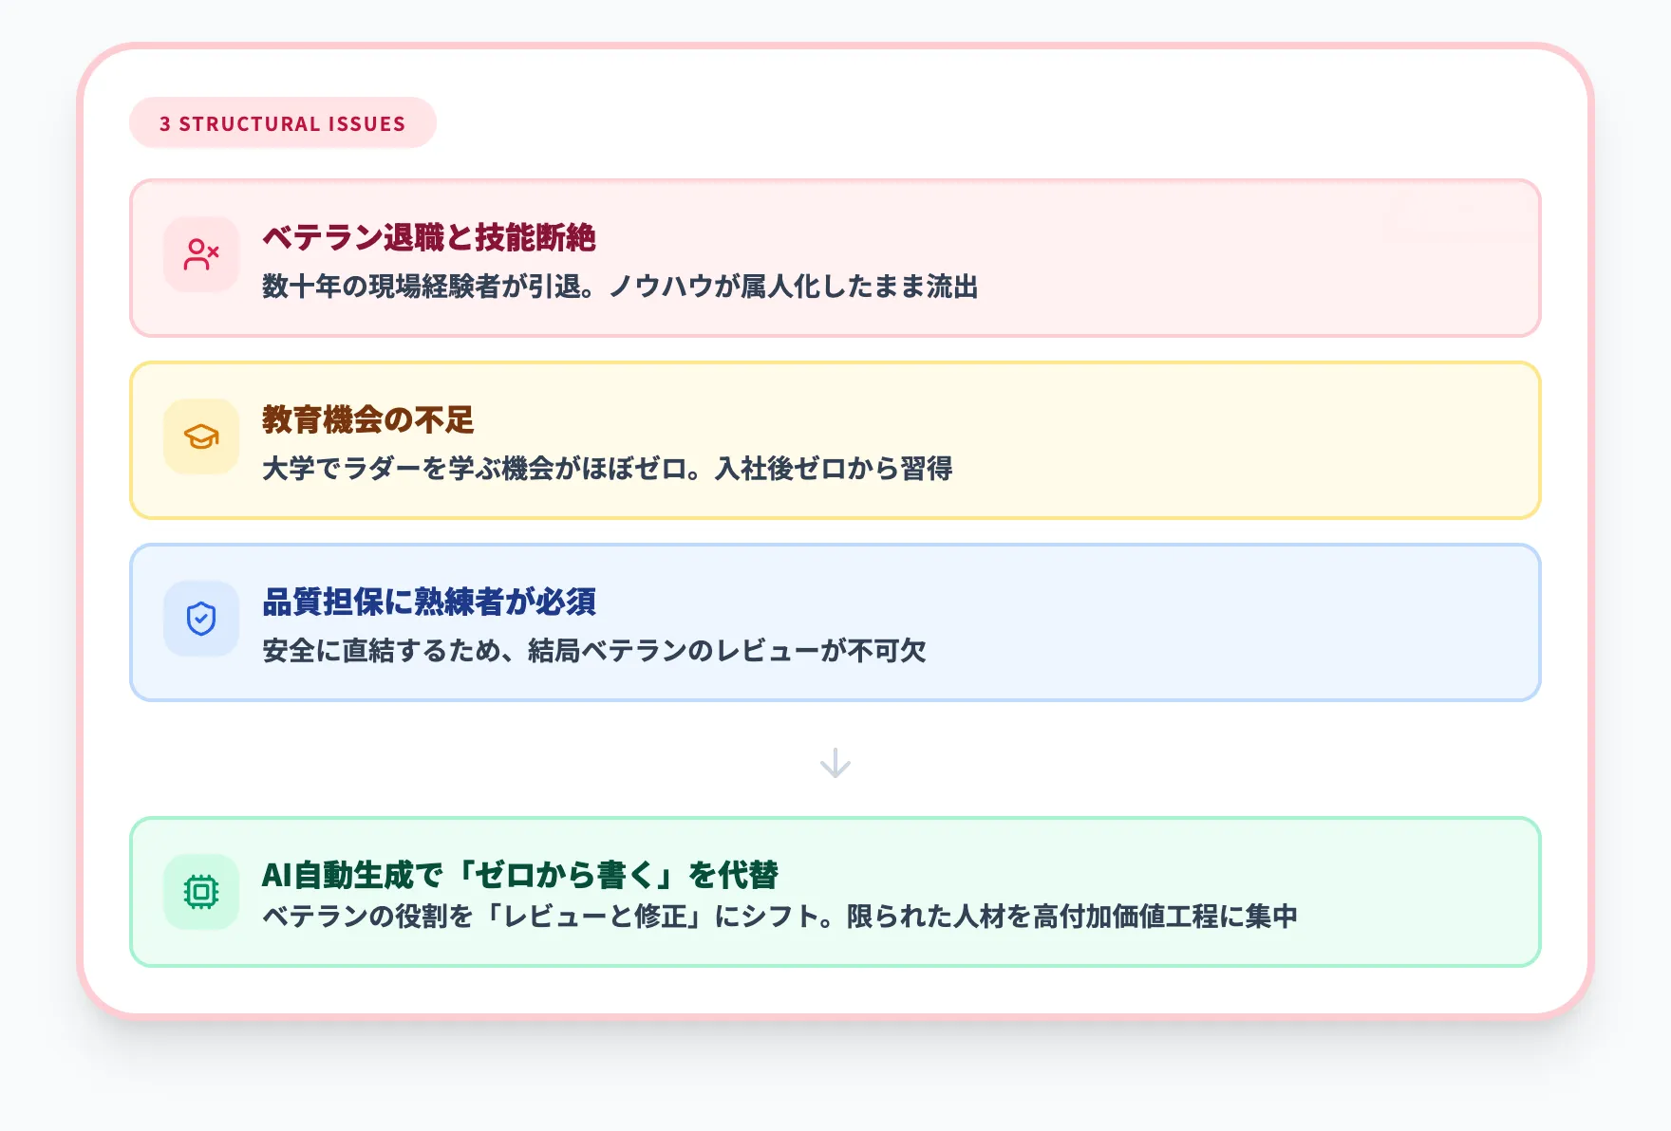
Task: Open the ベテラン退職と技能断絶 card
Action: tap(835, 258)
